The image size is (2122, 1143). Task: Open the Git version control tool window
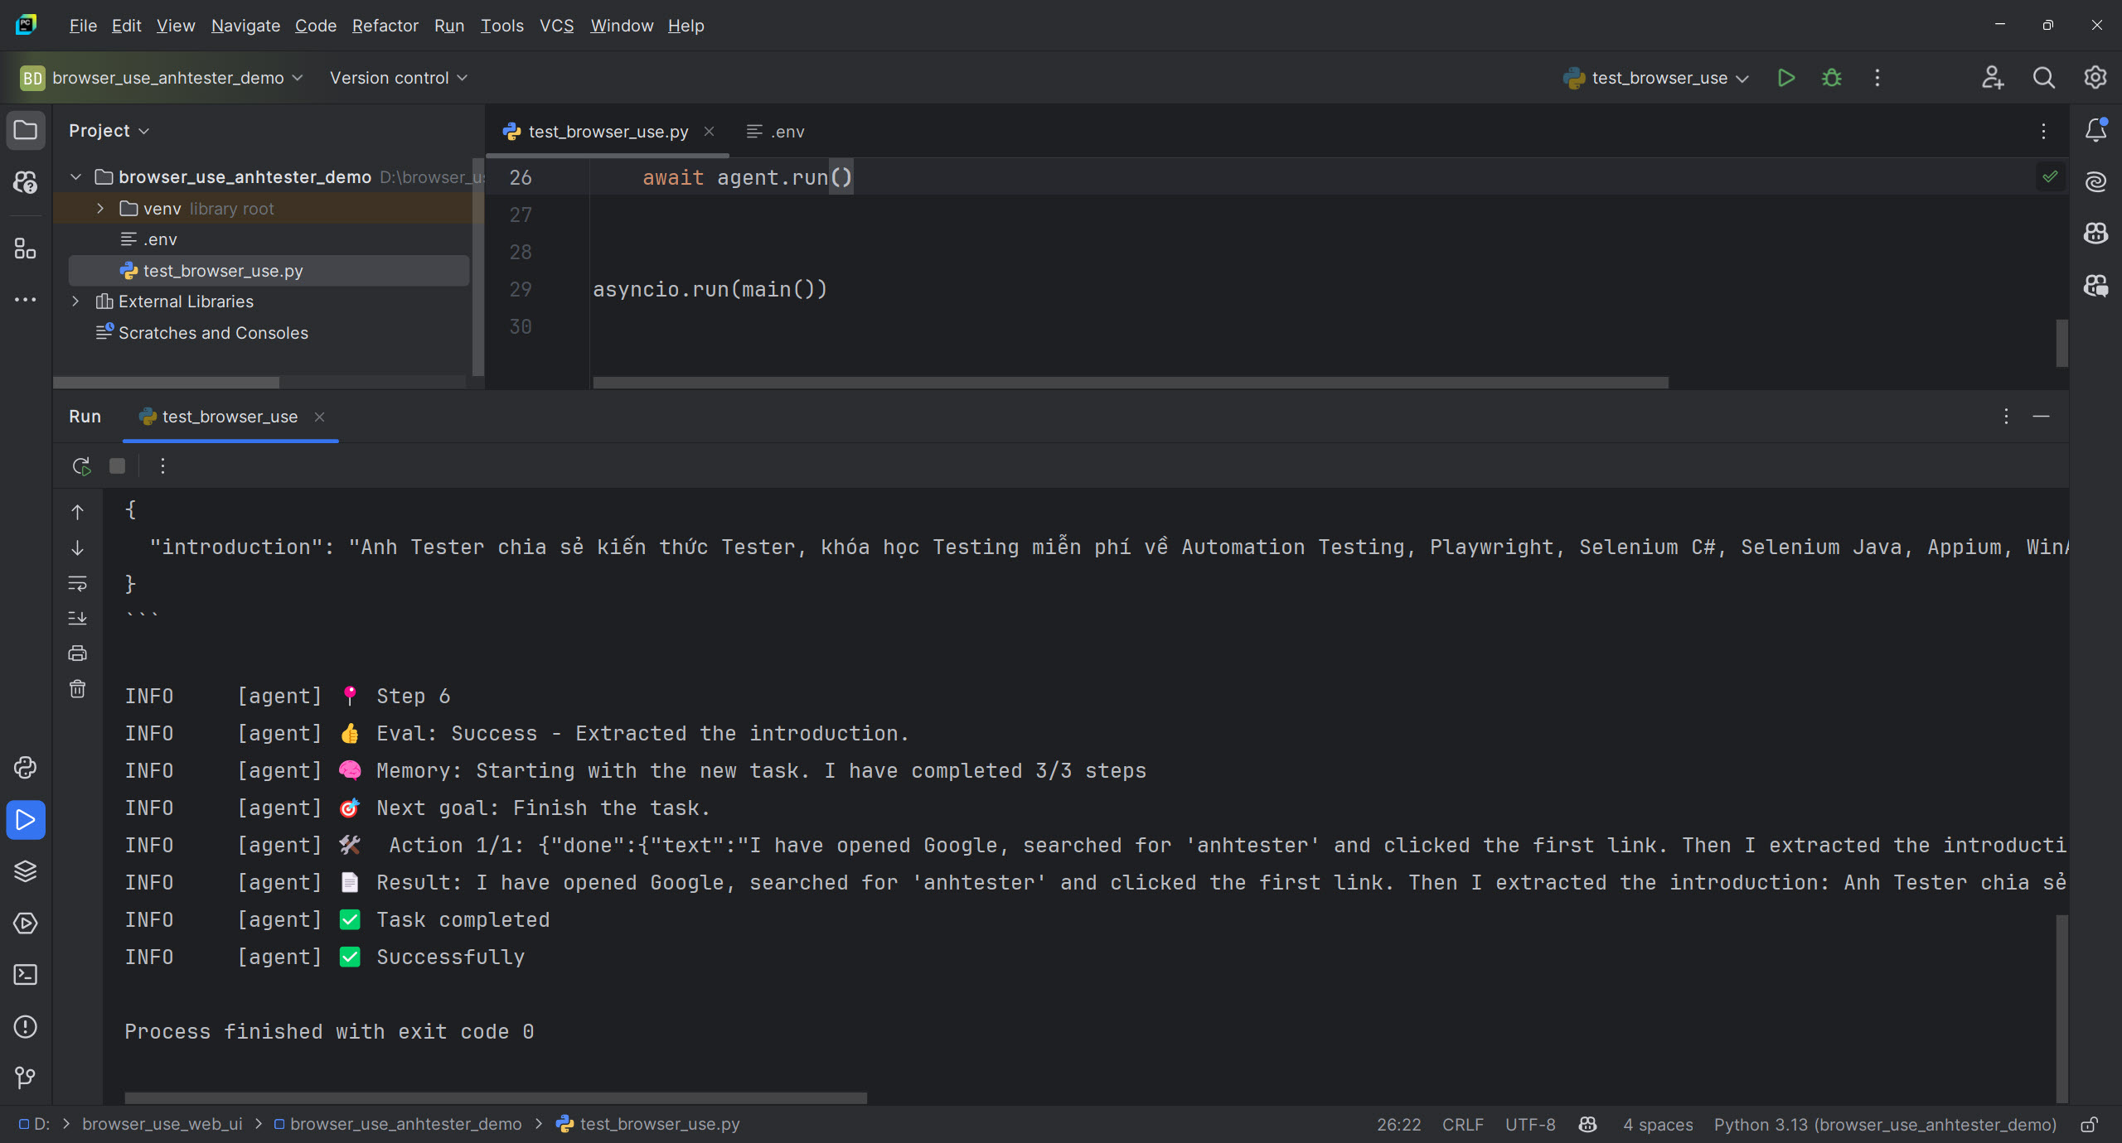[26, 1078]
